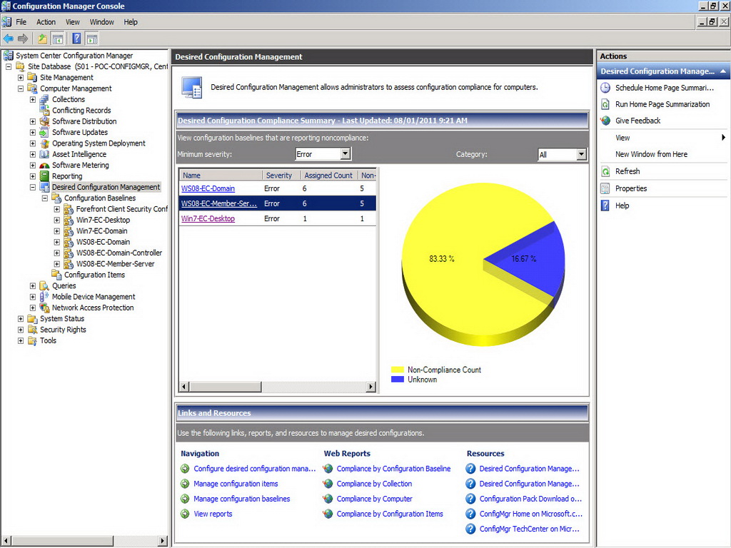Screen dimensions: 731x548
Task: Toggle the Show/Hide Action Pane toolbar button
Action: (93, 39)
